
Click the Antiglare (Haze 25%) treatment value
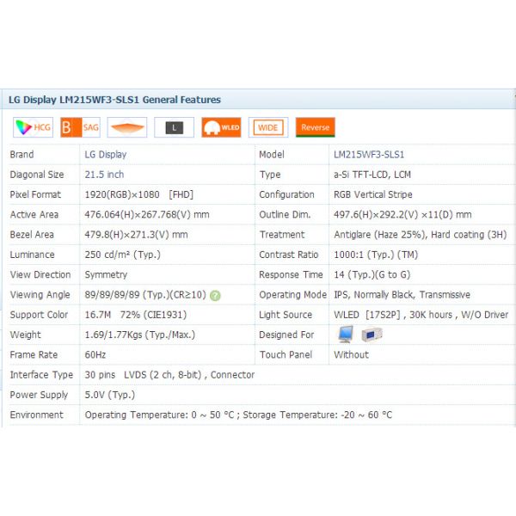[421, 235]
